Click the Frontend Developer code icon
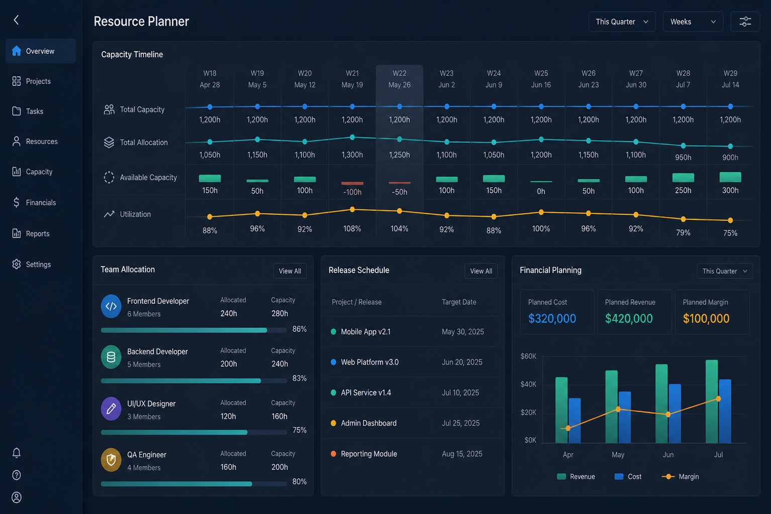The image size is (771, 514). coord(111,306)
